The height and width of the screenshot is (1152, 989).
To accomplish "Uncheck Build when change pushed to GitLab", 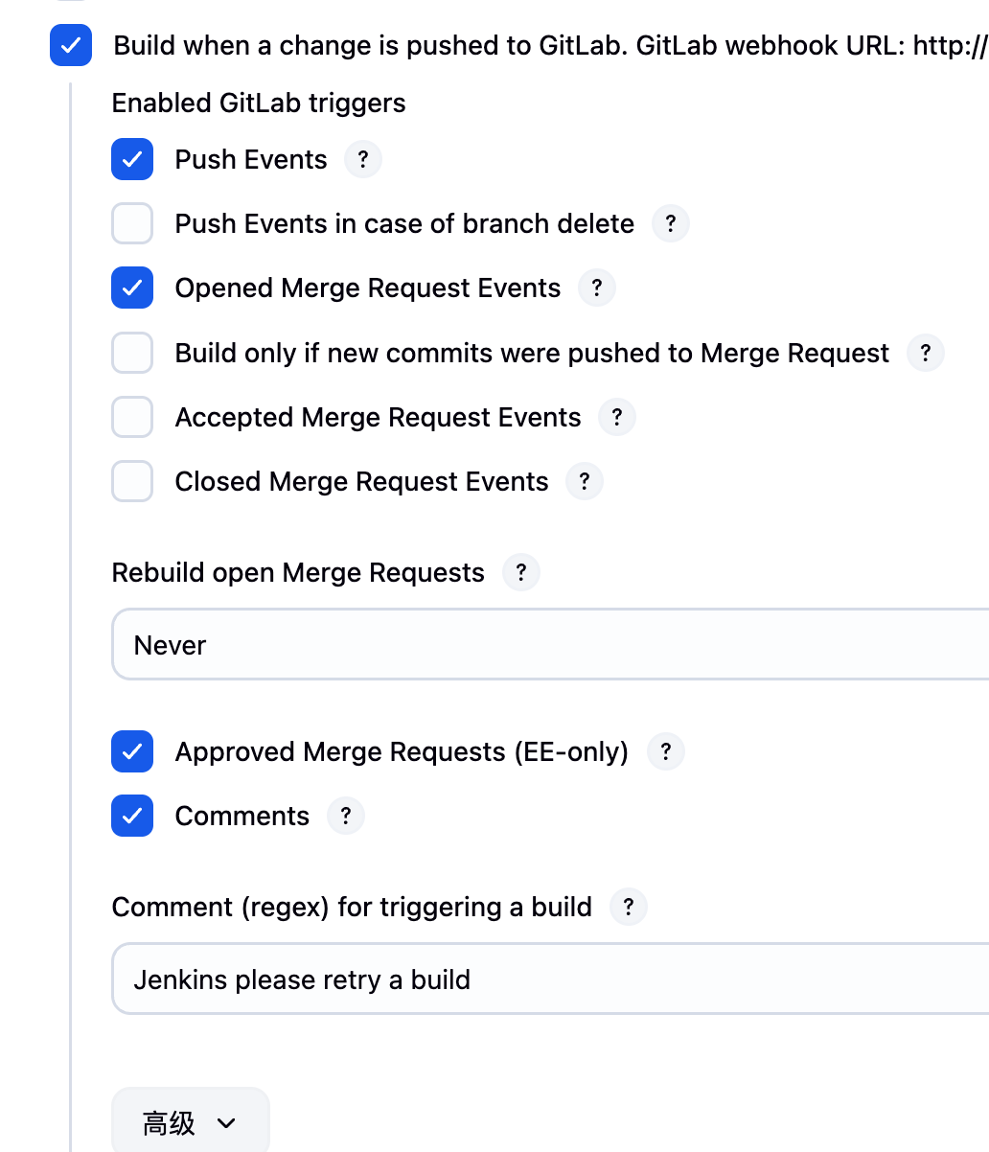I will pyautogui.click(x=71, y=46).
